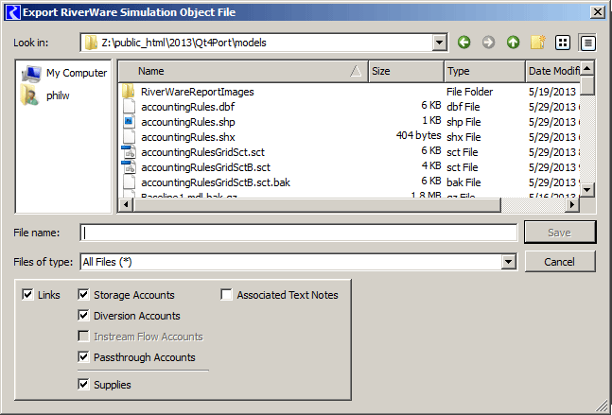This screenshot has width=612, height=415.
Task: Click the accountingRulesGridSct.sct file icon
Action: click(x=129, y=151)
